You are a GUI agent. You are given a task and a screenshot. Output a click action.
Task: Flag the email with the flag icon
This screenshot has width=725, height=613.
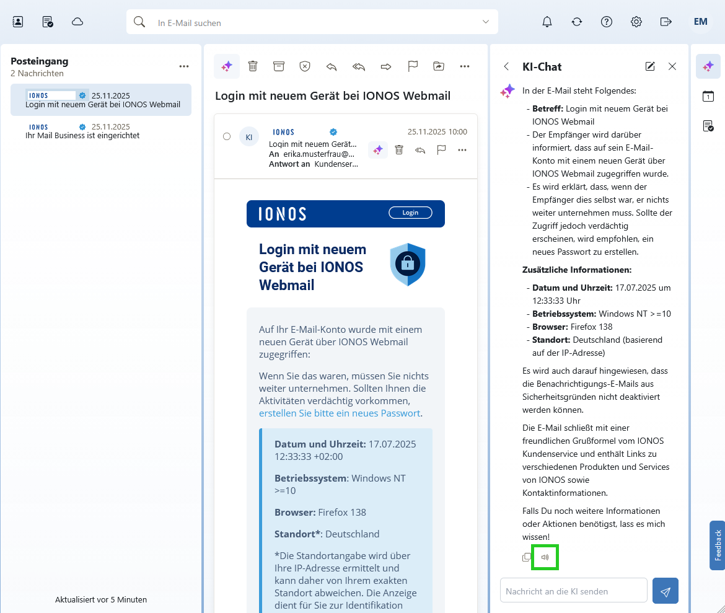(x=413, y=66)
